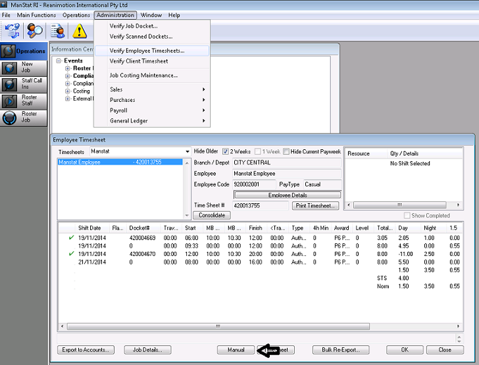This screenshot has height=365, width=479.
Task: Click the blue sync arrows toolbar icon
Action: (13, 30)
